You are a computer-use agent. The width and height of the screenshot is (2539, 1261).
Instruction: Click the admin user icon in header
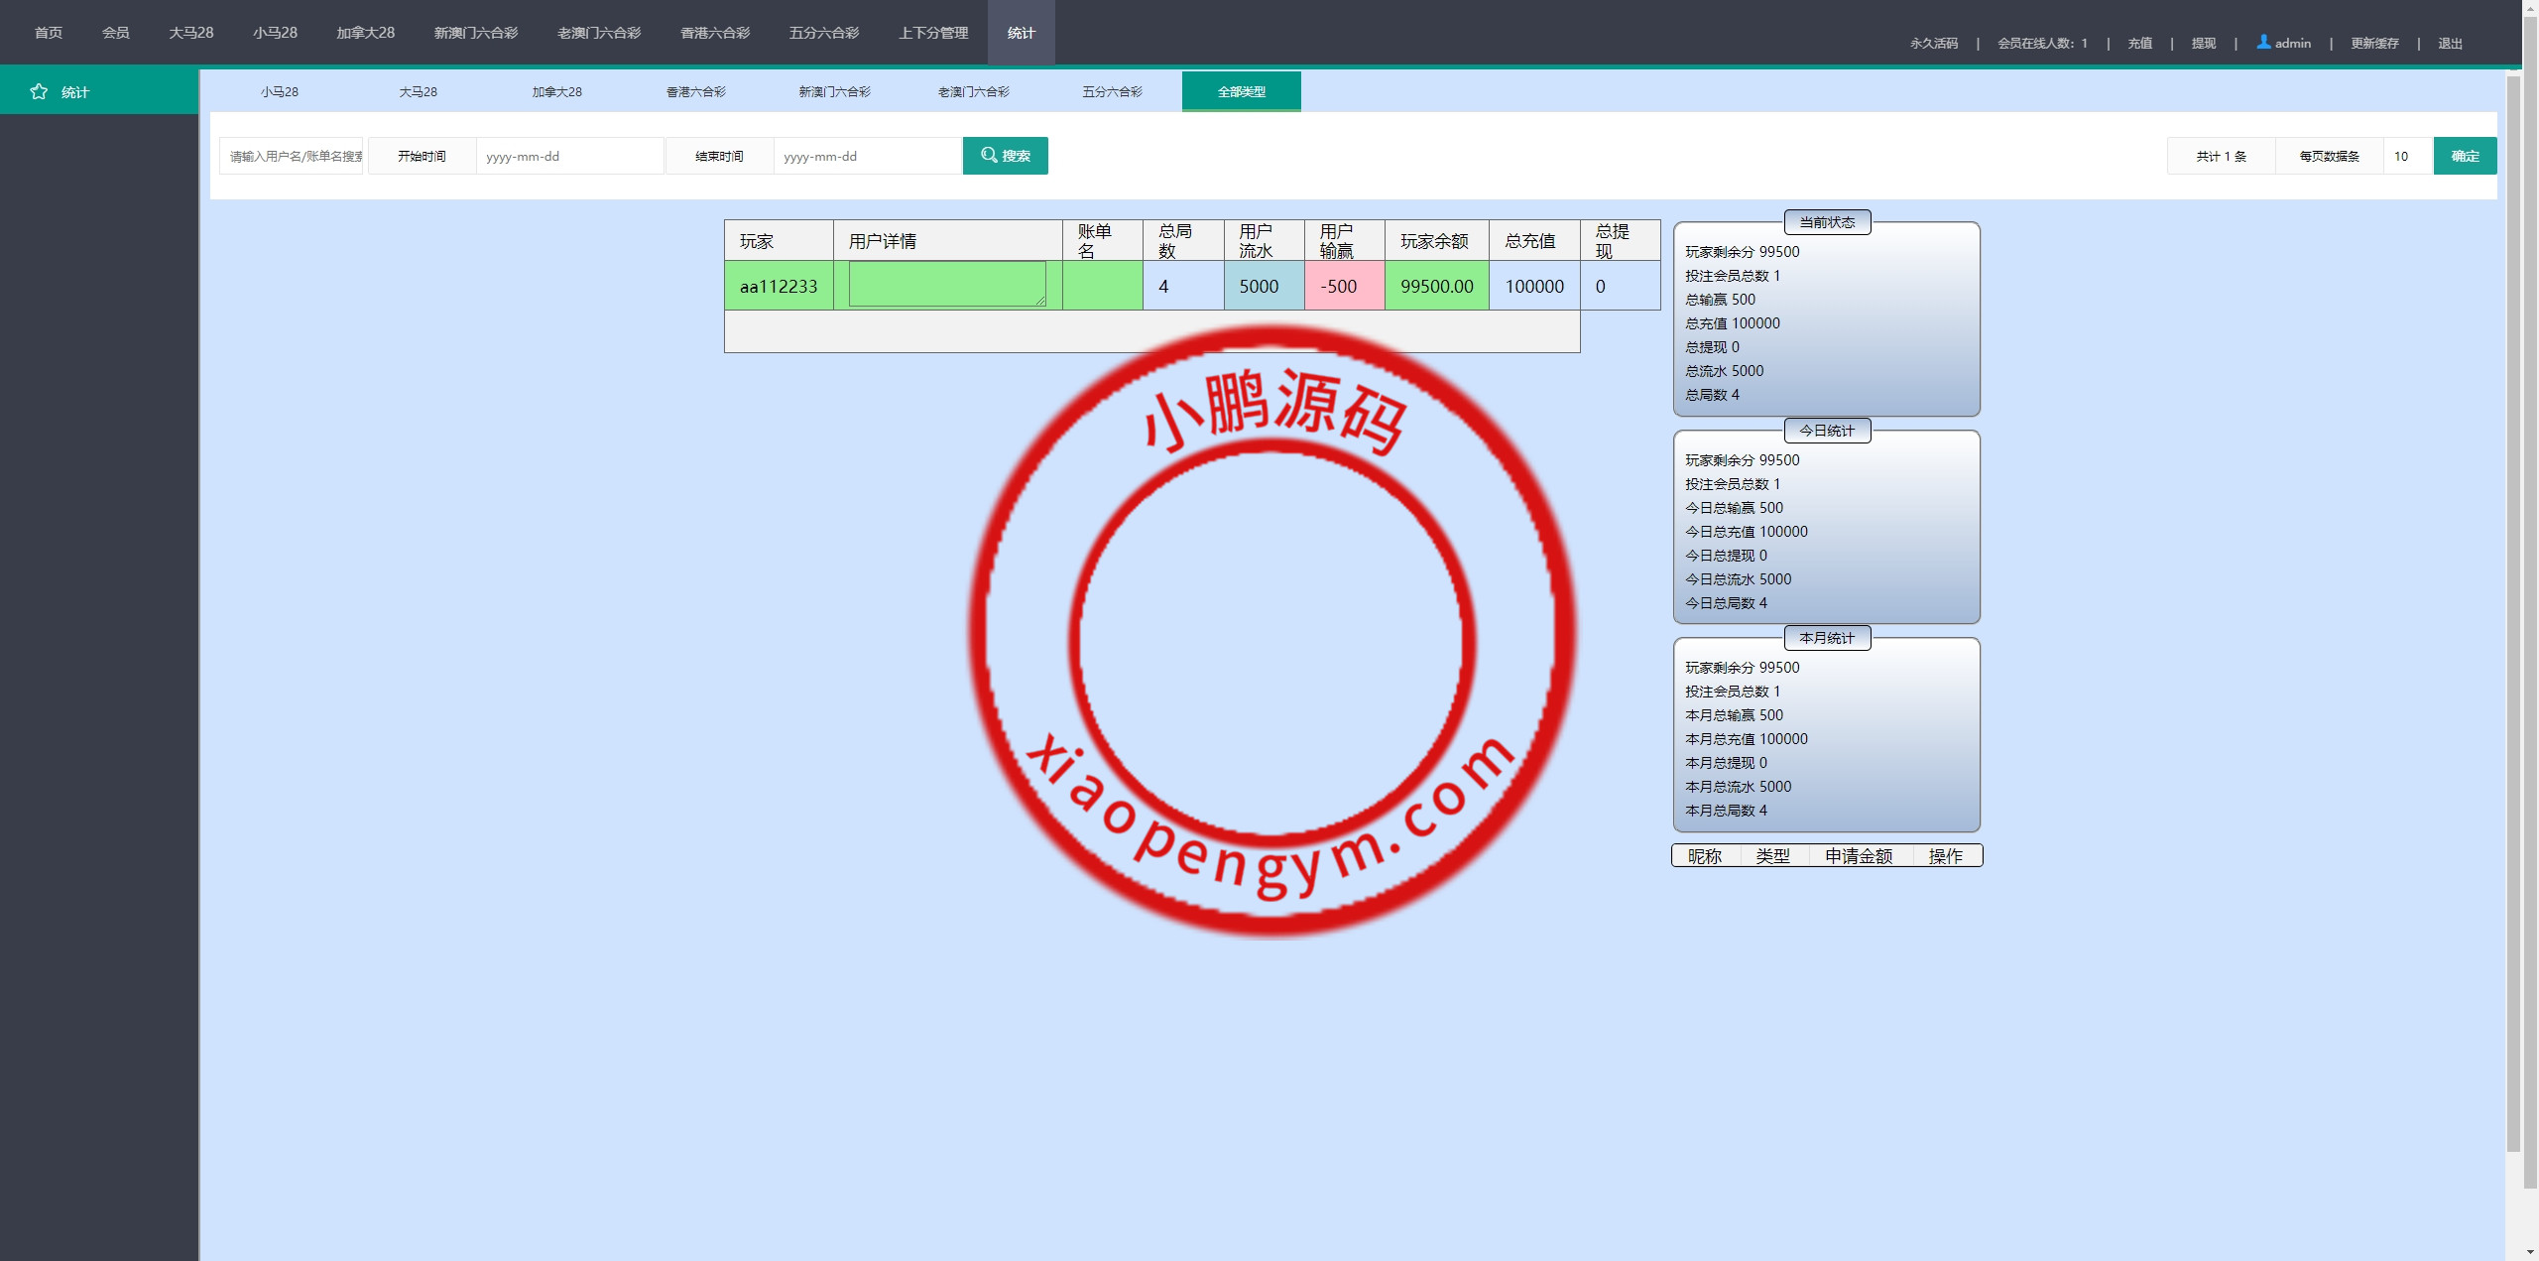click(2263, 42)
